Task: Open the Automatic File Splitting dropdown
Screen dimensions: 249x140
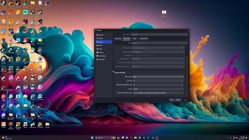Action: tap(158, 66)
